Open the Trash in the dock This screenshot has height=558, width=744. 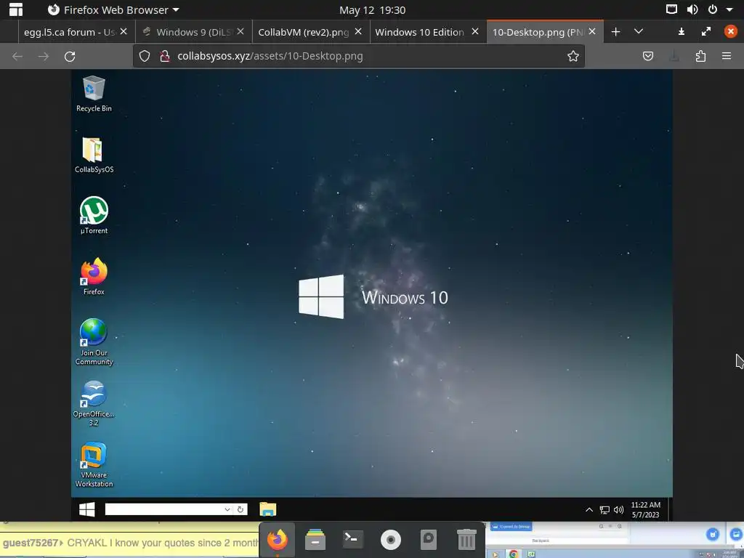pyautogui.click(x=466, y=540)
